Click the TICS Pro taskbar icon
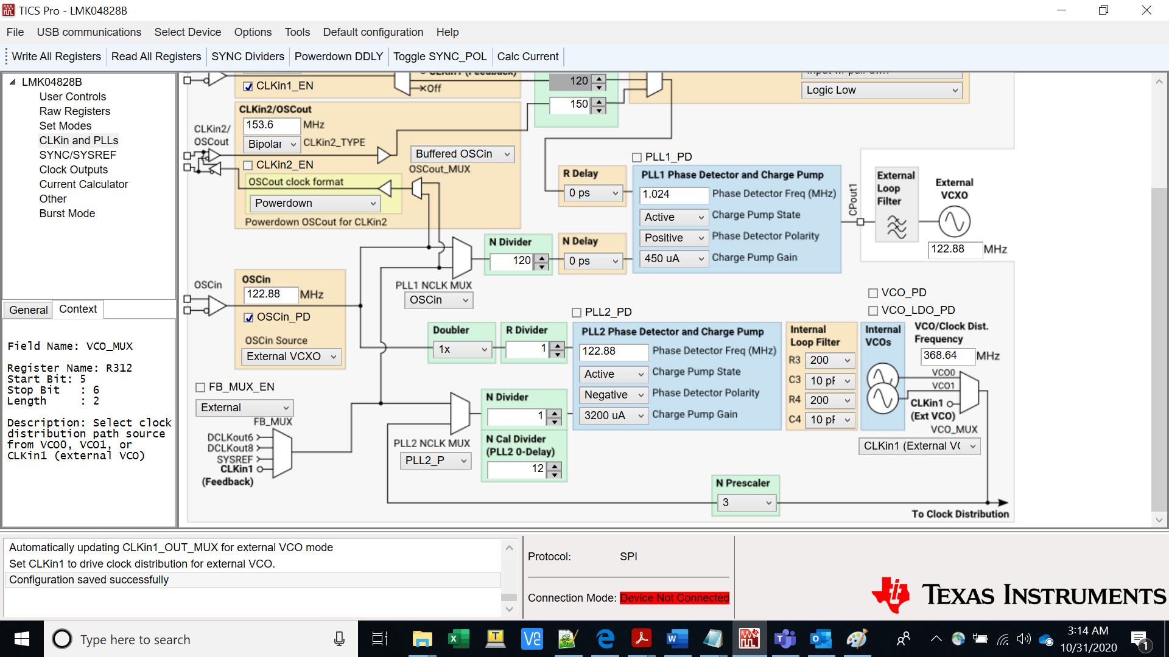Screen dimensions: 1169x657 click(x=749, y=639)
